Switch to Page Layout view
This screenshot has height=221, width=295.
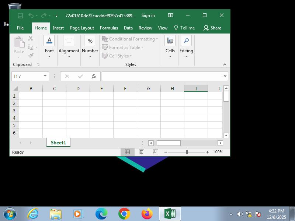click(141, 152)
